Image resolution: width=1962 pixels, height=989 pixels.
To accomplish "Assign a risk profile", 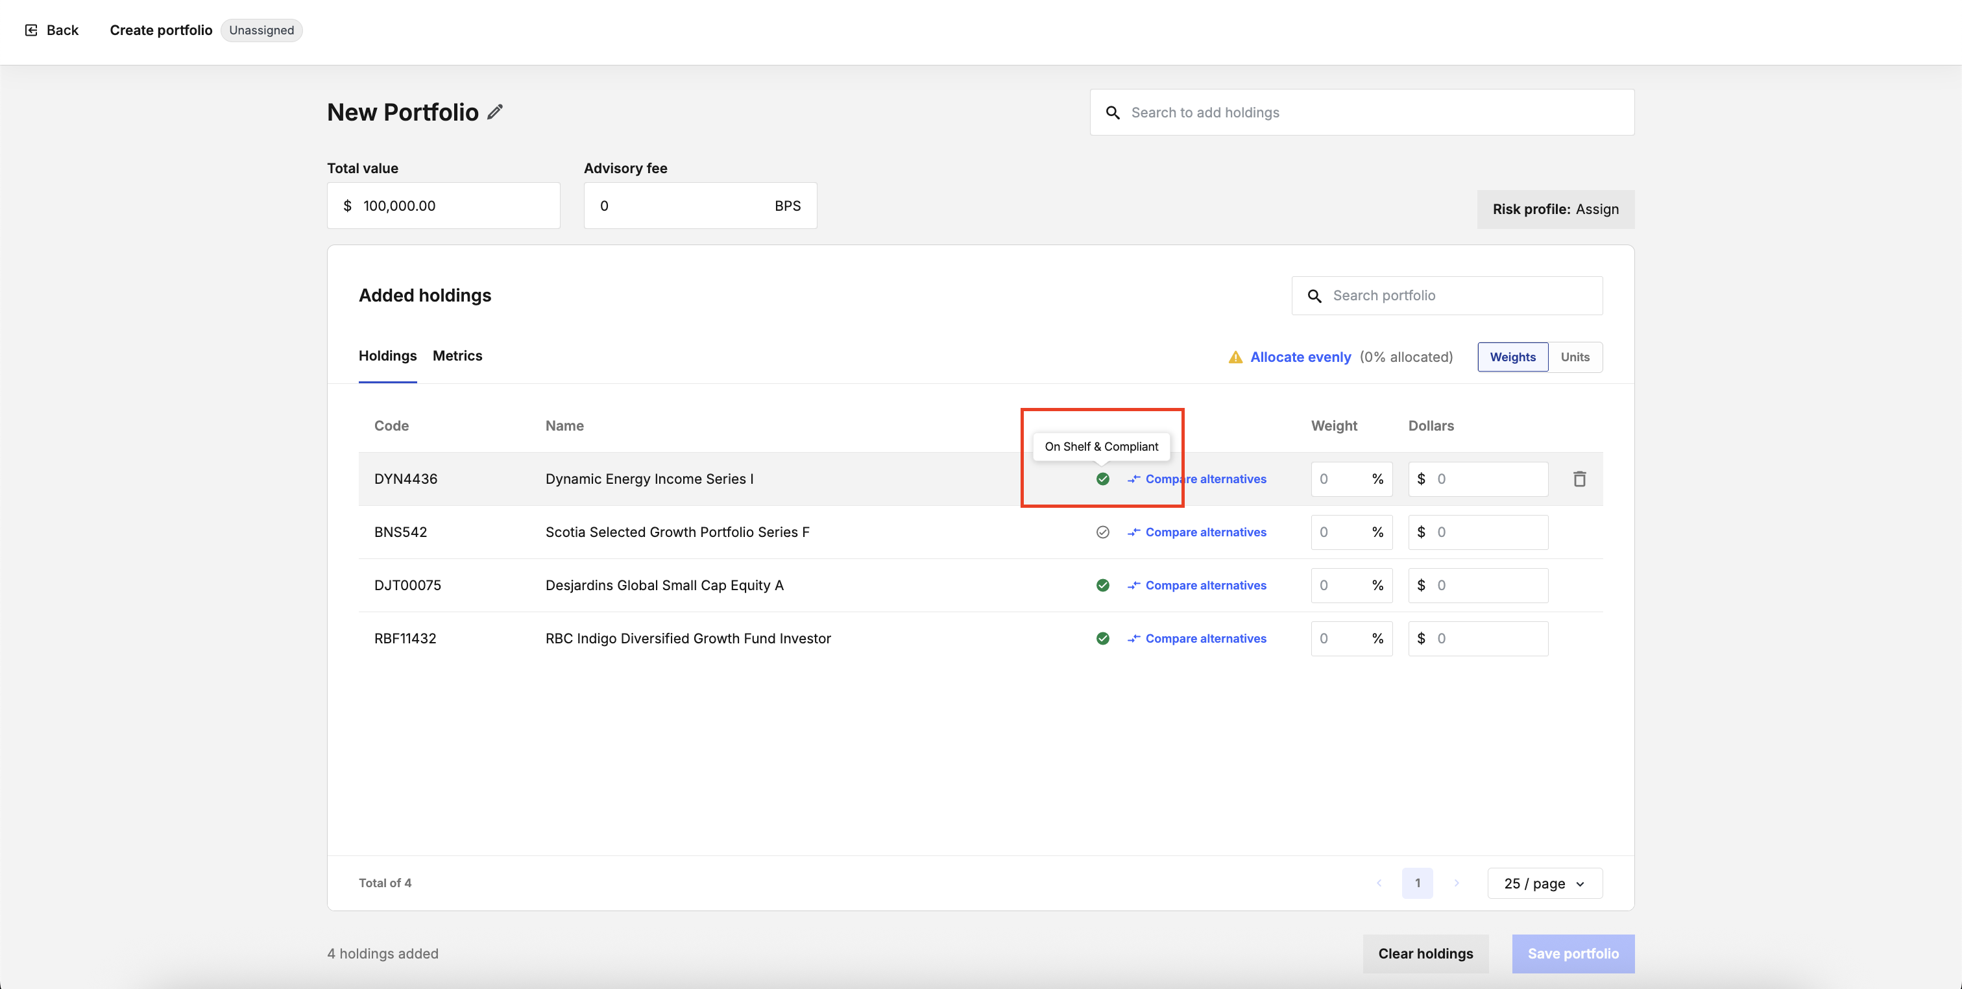I will 1555,209.
